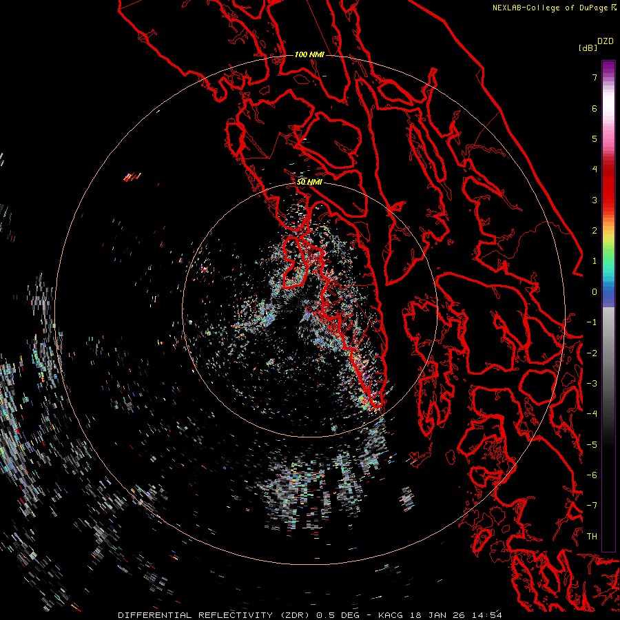Click the 5 value on color scale

[595, 138]
